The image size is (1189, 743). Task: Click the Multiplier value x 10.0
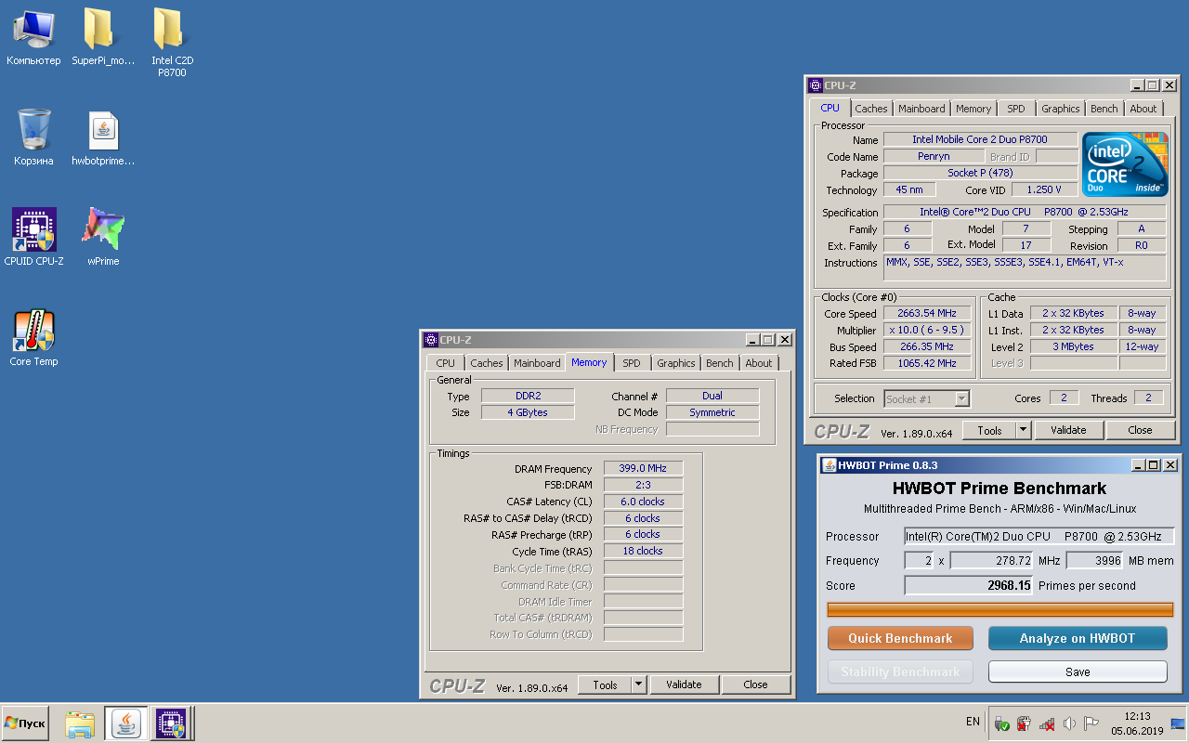[927, 331]
